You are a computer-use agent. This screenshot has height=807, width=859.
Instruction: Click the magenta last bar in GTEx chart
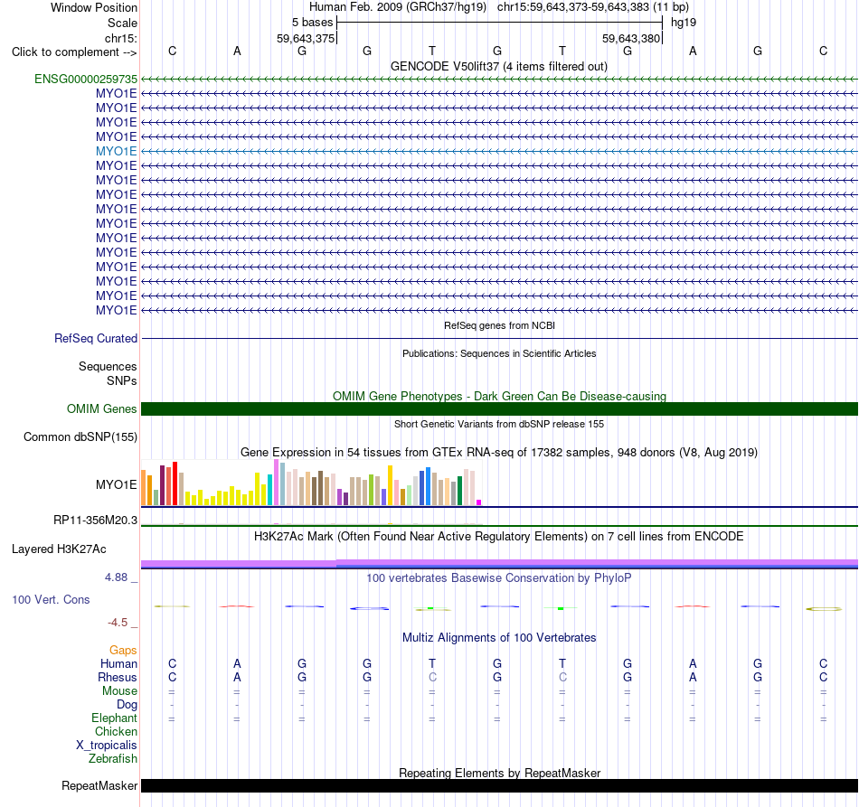click(479, 502)
